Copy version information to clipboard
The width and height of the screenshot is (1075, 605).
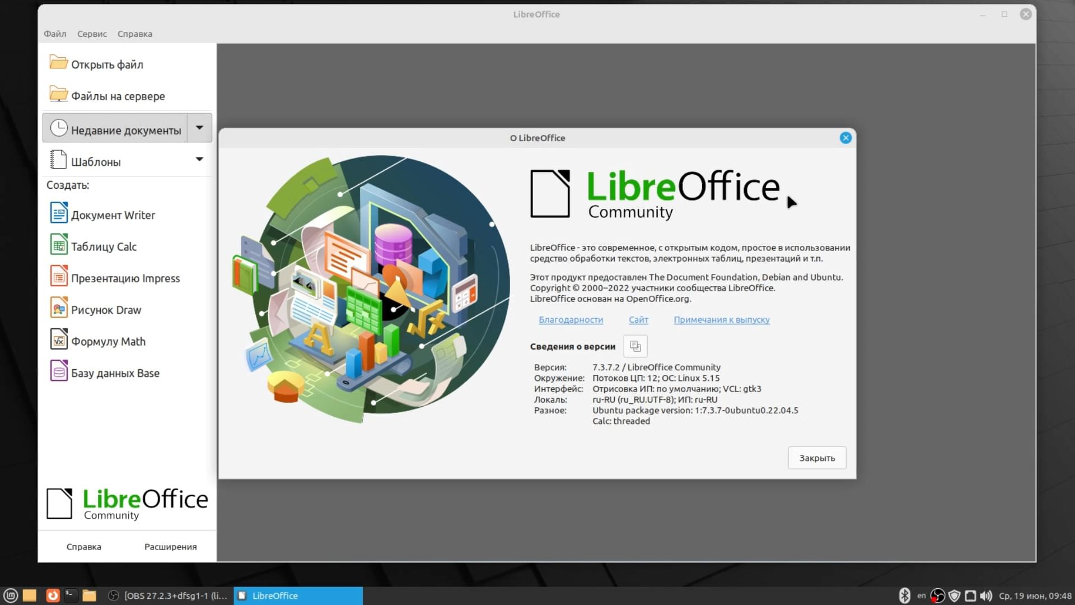[635, 346]
